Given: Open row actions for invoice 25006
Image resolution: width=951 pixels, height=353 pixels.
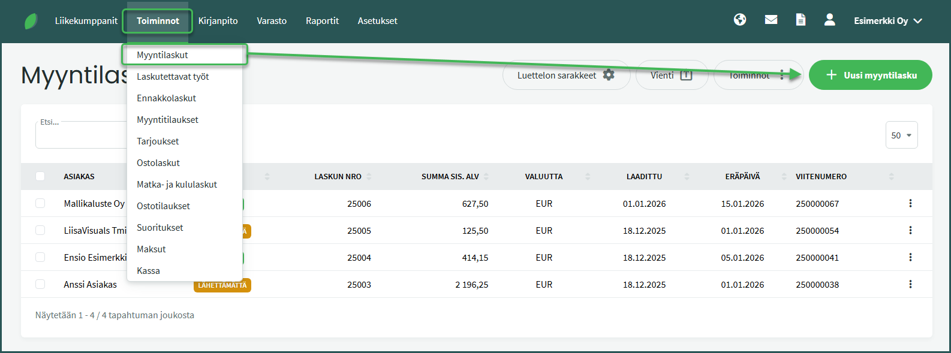Looking at the screenshot, I should [x=910, y=203].
